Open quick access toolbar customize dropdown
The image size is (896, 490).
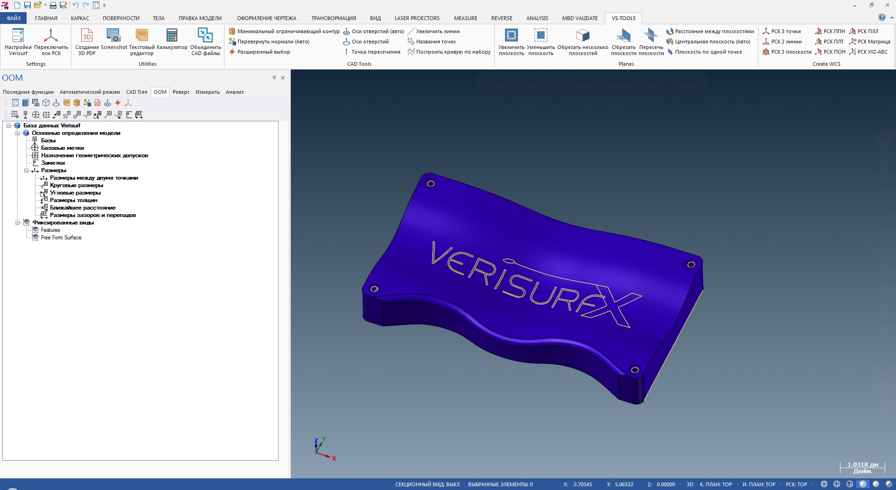pos(104,5)
